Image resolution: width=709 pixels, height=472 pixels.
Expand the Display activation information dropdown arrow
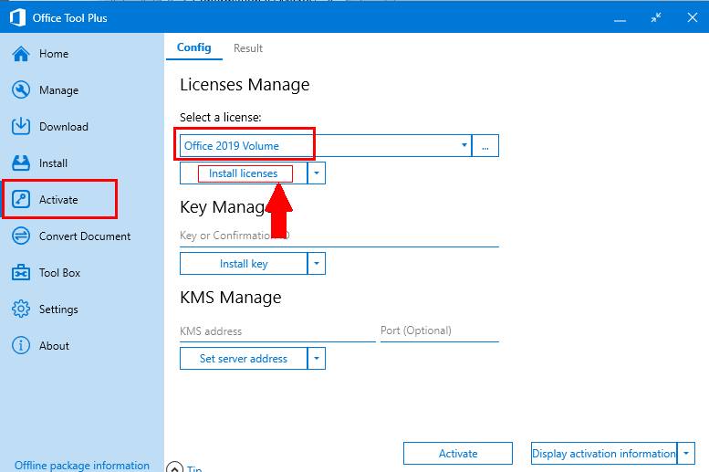point(686,454)
